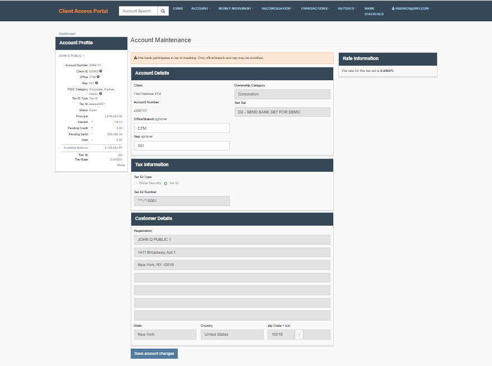This screenshot has height=366, width=492.
Task: Click the magnifier search icon button
Action: pos(163,11)
